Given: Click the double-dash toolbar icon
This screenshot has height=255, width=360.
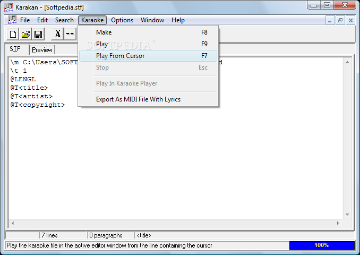Looking at the screenshot, I should (70, 34).
